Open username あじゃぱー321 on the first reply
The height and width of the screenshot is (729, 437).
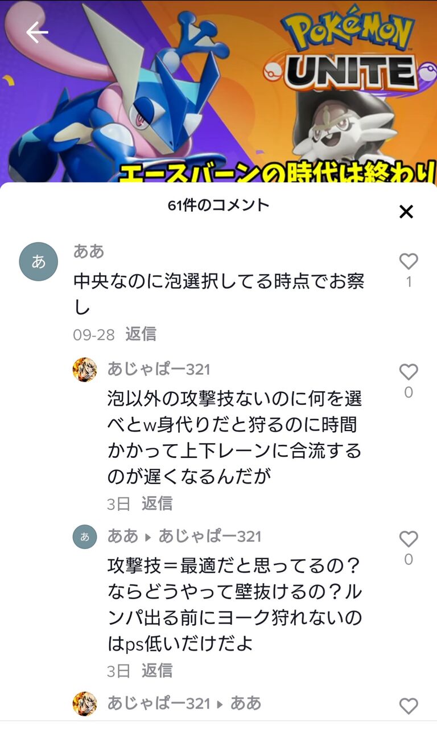[159, 369]
